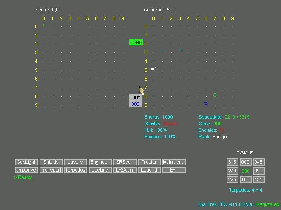Click the blue % symbol in the quadrant
The image size is (281, 210).
(x=206, y=104)
